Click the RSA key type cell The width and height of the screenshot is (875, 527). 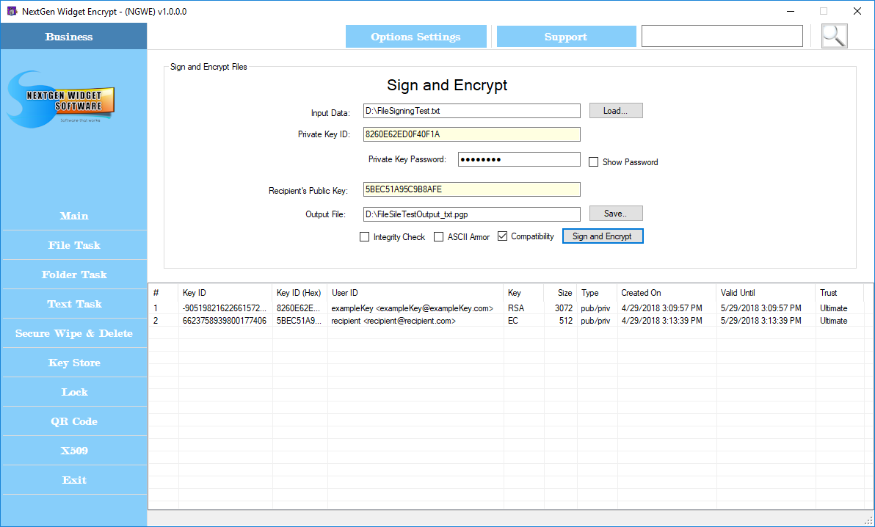(x=515, y=308)
